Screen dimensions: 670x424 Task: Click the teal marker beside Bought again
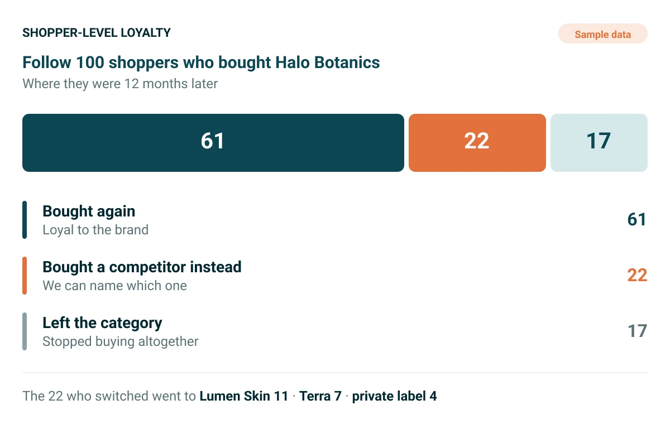(25, 220)
